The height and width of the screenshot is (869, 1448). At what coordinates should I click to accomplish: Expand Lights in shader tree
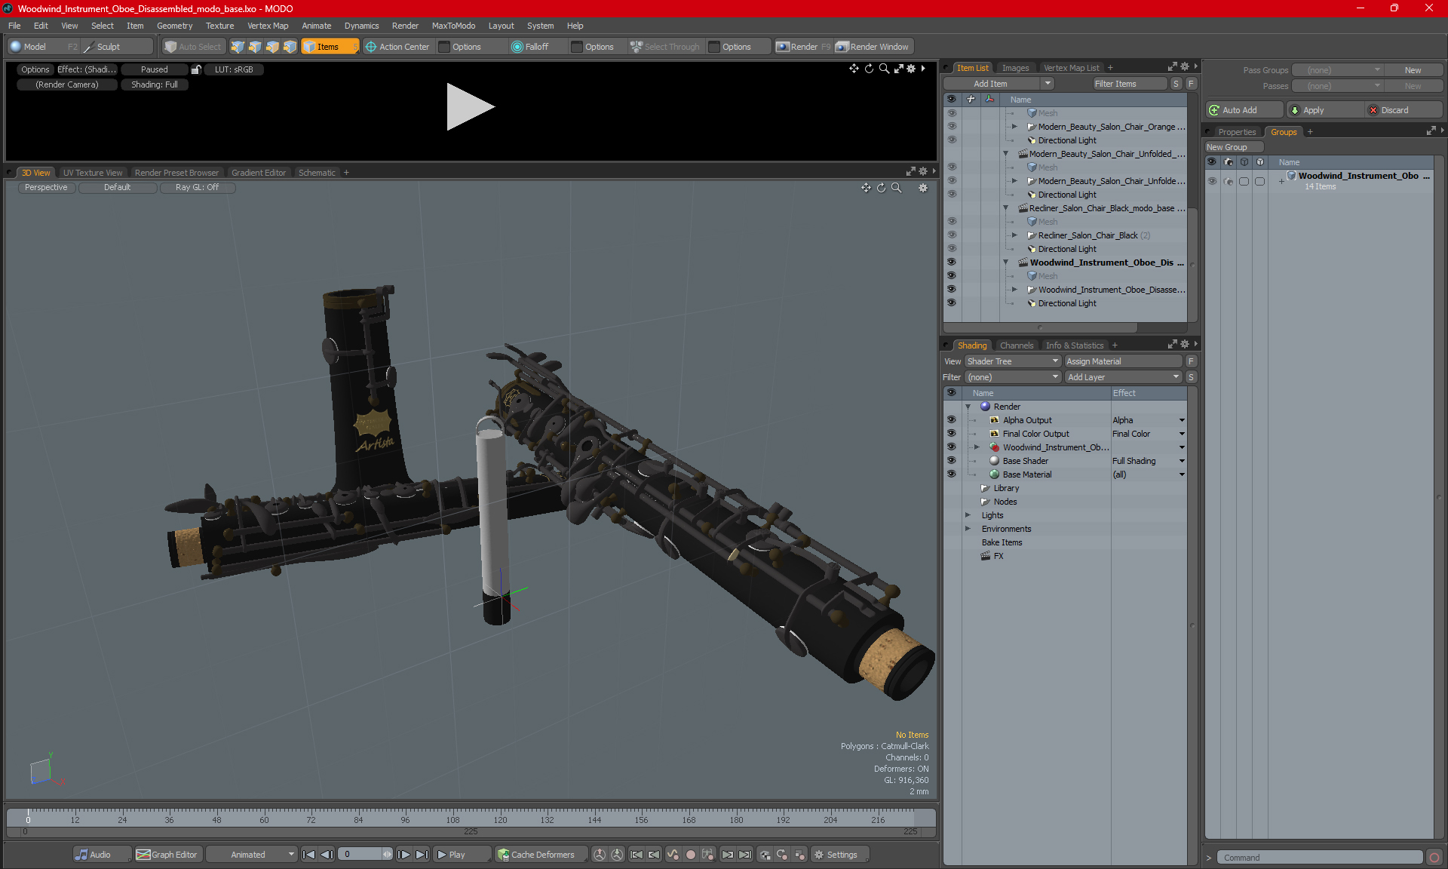(x=968, y=515)
